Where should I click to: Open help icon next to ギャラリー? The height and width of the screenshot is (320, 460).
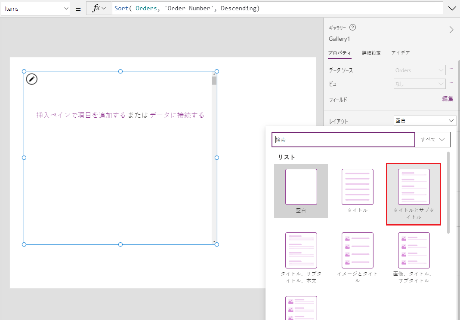click(353, 27)
